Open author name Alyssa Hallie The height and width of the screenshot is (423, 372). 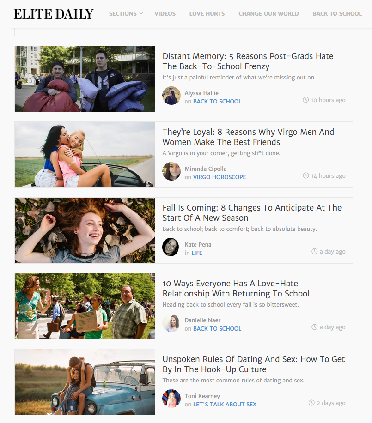click(x=201, y=93)
